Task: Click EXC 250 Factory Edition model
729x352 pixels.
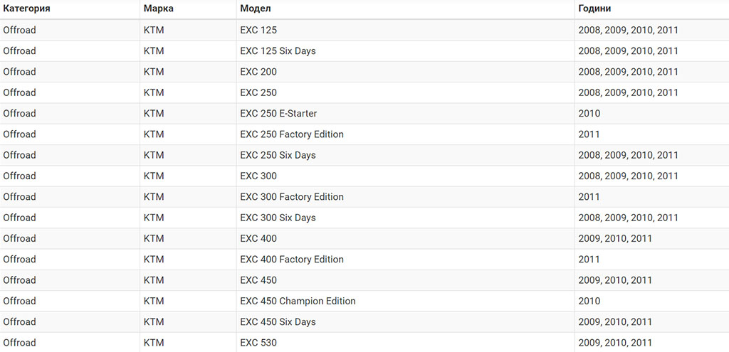Action: point(292,134)
